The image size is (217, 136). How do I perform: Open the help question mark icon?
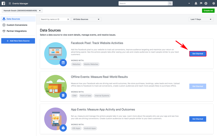point(214,3)
